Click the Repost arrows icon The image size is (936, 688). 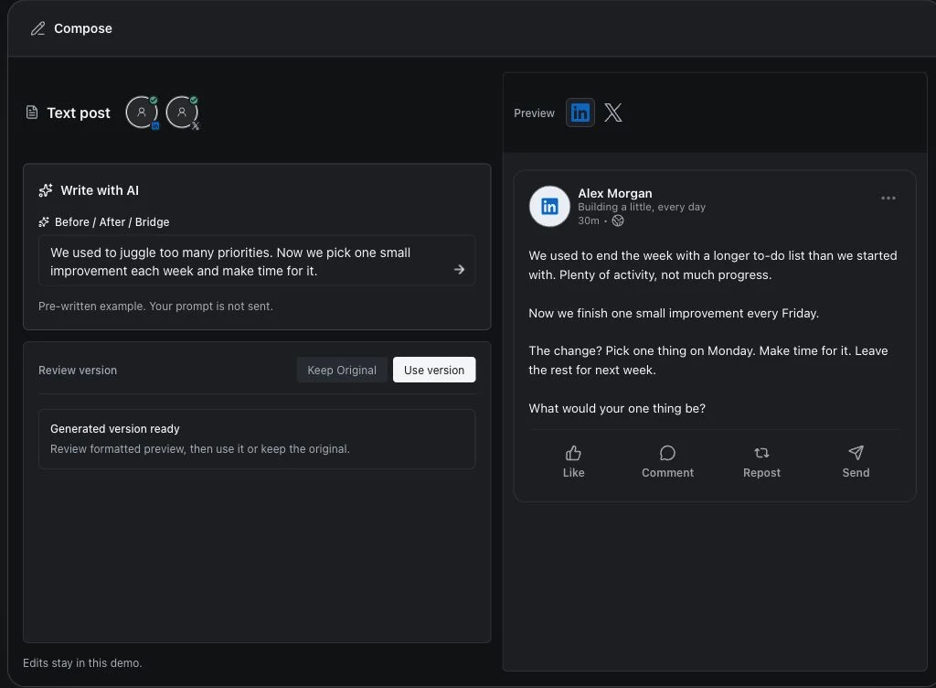[x=761, y=453]
